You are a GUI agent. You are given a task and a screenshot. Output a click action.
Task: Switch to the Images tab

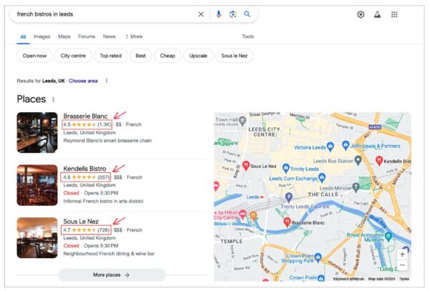pos(42,36)
